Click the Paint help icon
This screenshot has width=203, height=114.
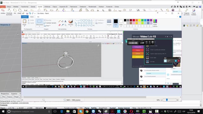pyautogui.click(x=180, y=17)
